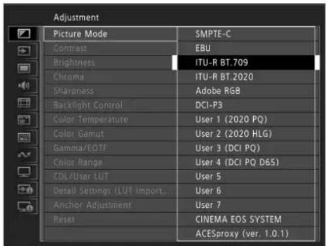Image resolution: width=326 pixels, height=246 pixels.
Task: Select the Color Range row
Action: coord(110,162)
